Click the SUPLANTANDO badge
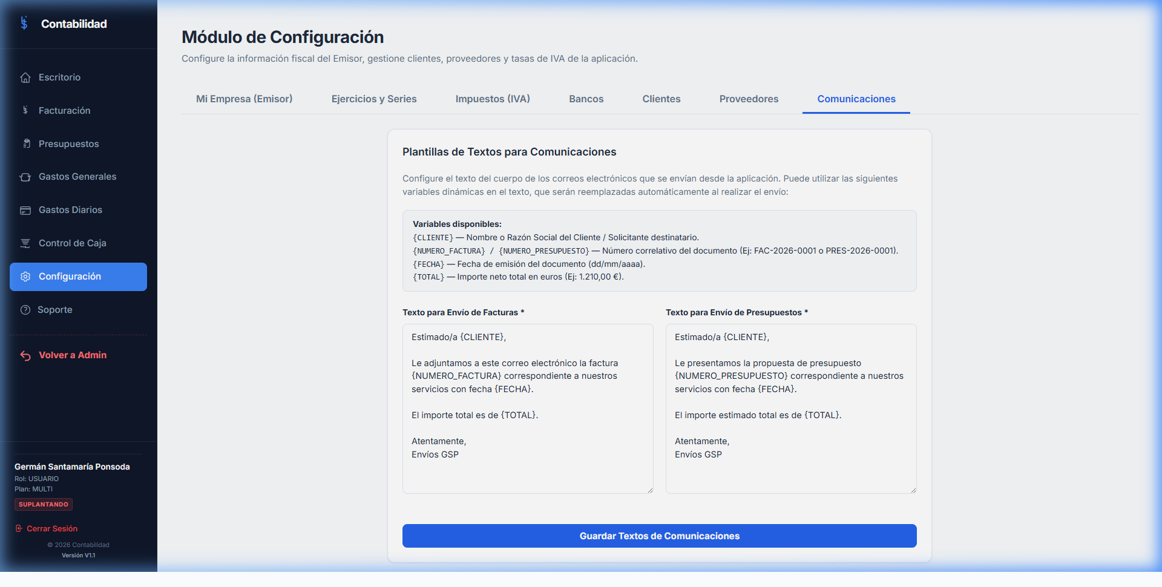The width and height of the screenshot is (1162, 587). 44,504
